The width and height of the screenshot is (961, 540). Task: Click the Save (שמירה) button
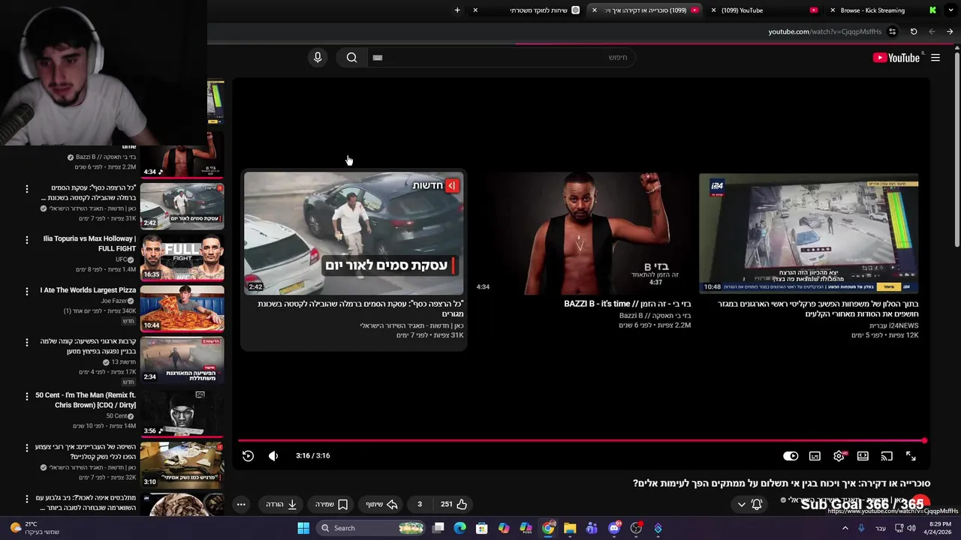[x=331, y=504]
